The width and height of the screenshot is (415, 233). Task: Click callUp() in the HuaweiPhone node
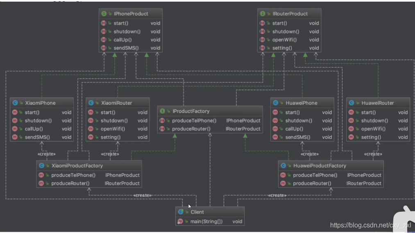[x=294, y=129]
